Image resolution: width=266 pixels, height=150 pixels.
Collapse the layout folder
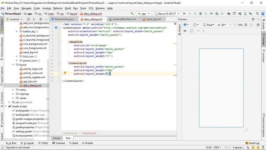click(x=13, y=65)
